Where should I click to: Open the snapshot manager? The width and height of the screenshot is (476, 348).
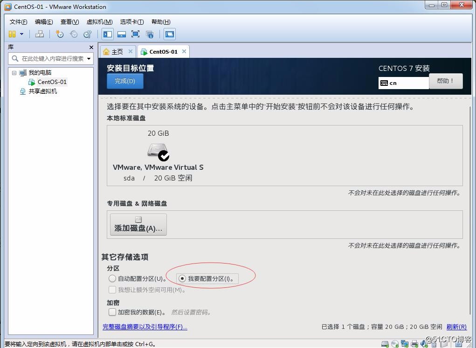(x=88, y=34)
